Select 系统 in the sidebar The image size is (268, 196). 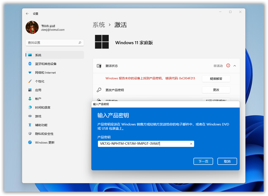55,55
